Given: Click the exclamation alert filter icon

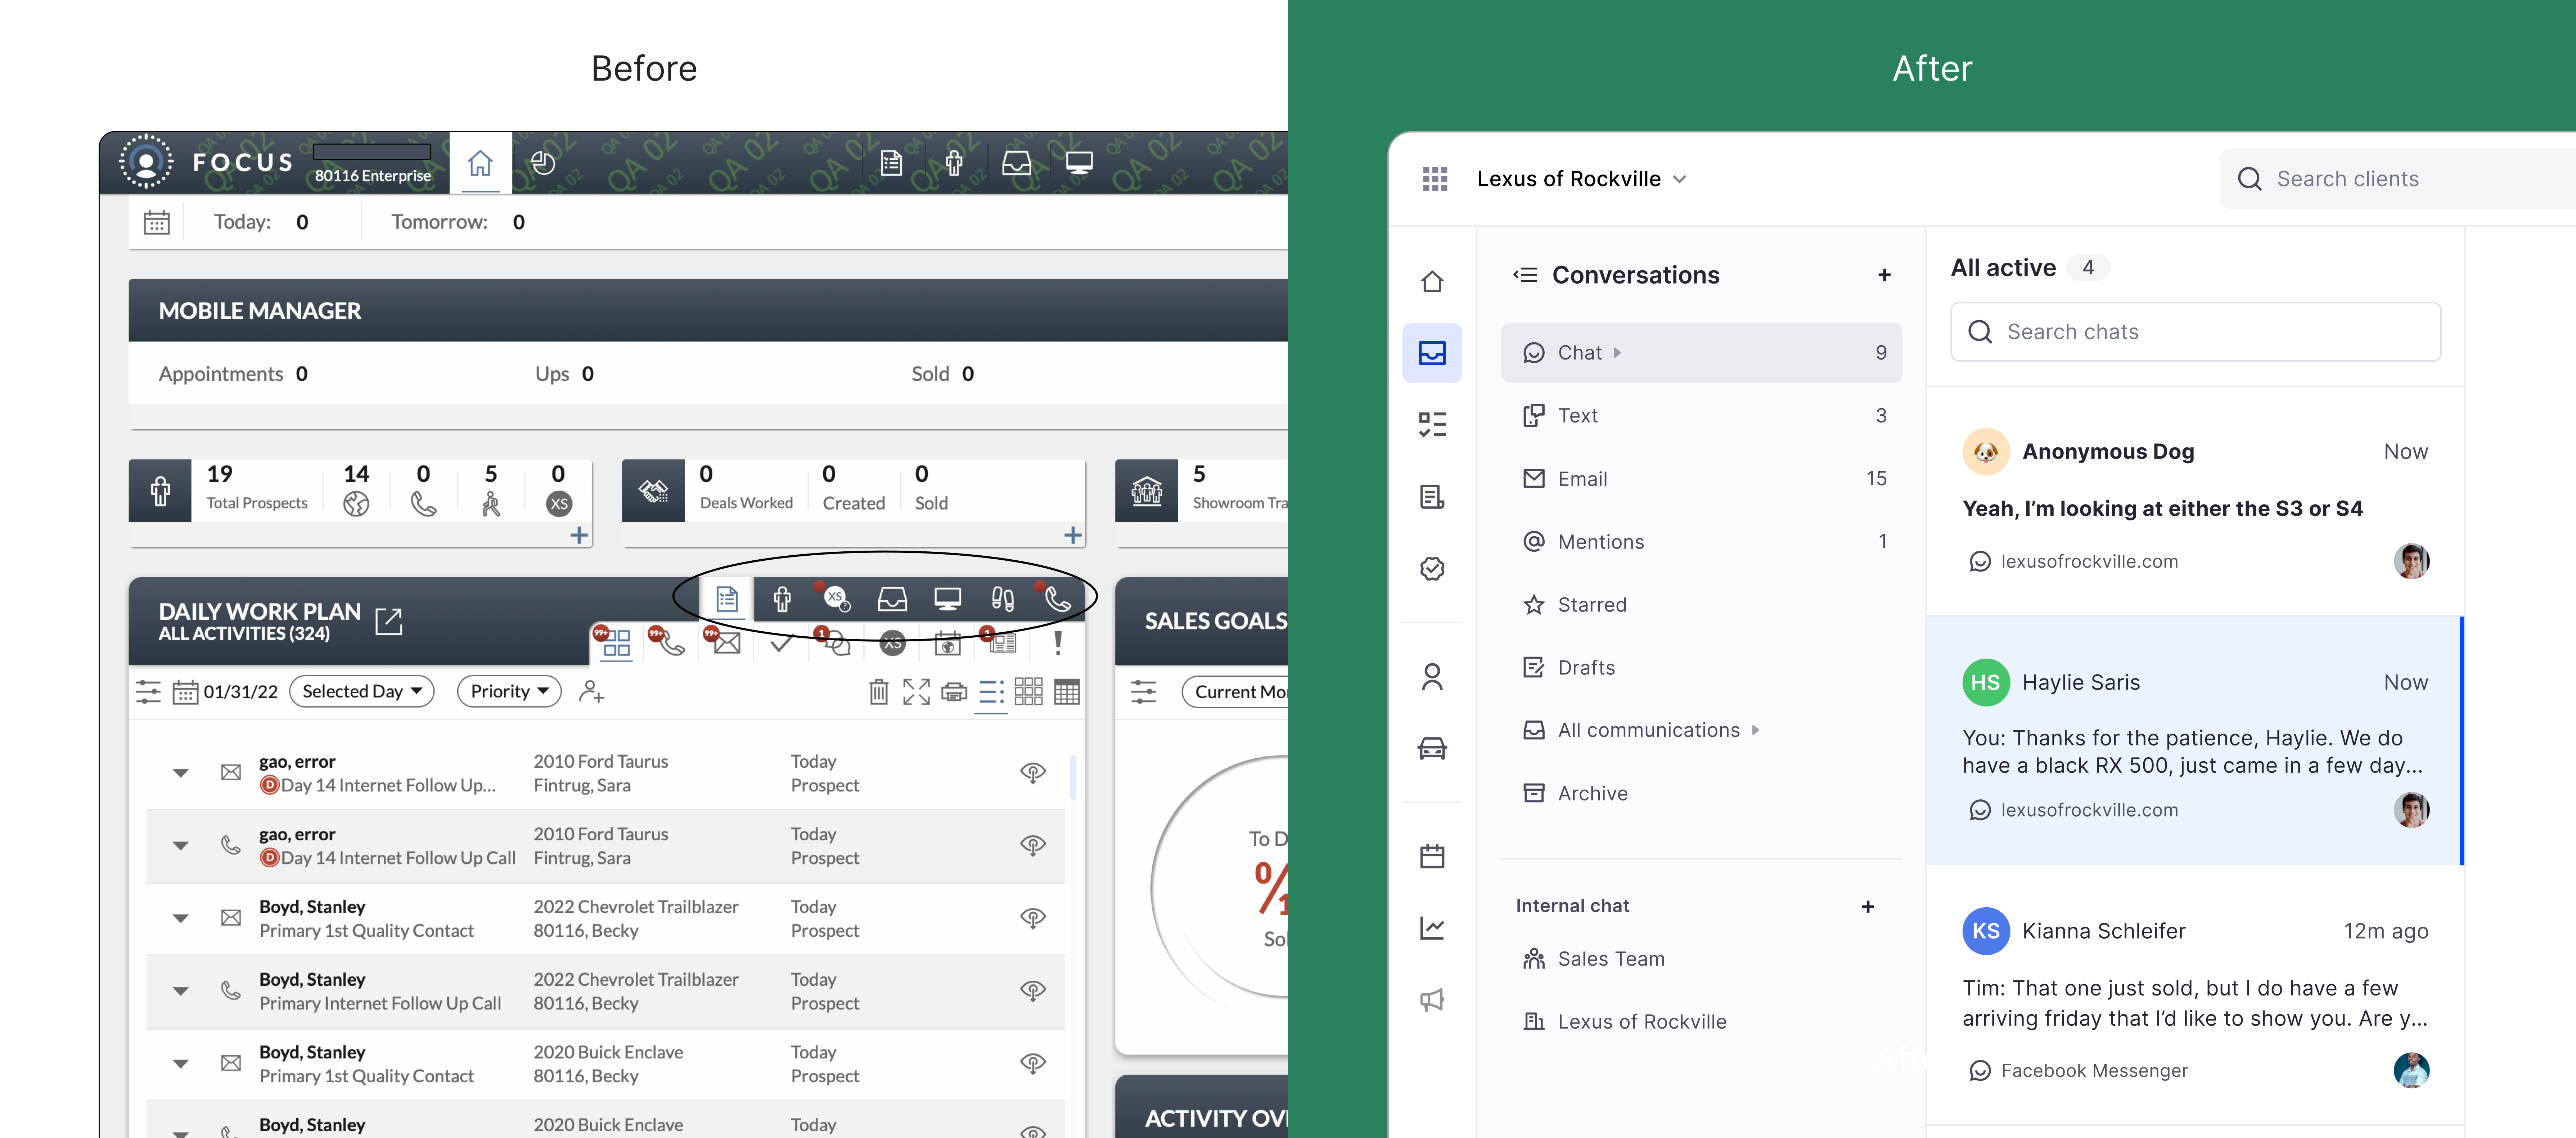Looking at the screenshot, I should [x=1058, y=643].
